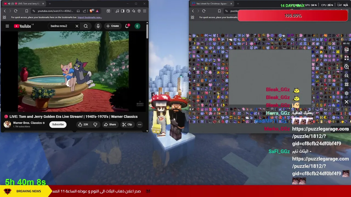Close the Vaci street puzzle tab
351x197 pixels.
[231, 4]
